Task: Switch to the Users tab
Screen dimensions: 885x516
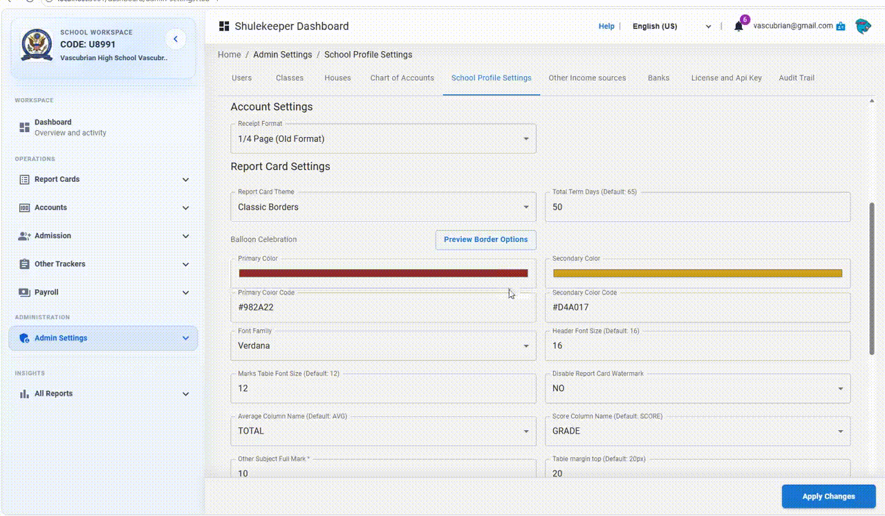Action: (241, 78)
